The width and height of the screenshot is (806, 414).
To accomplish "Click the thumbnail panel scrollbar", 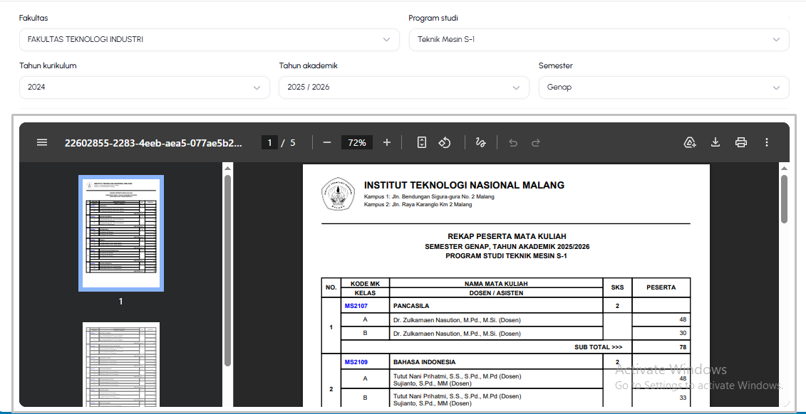I will 228,271.
